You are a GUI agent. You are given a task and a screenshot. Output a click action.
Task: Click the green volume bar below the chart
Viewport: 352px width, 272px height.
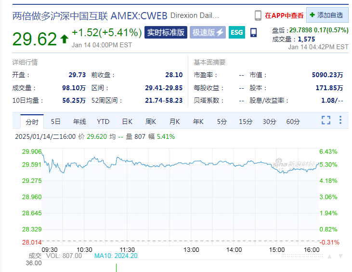[x=116, y=268]
